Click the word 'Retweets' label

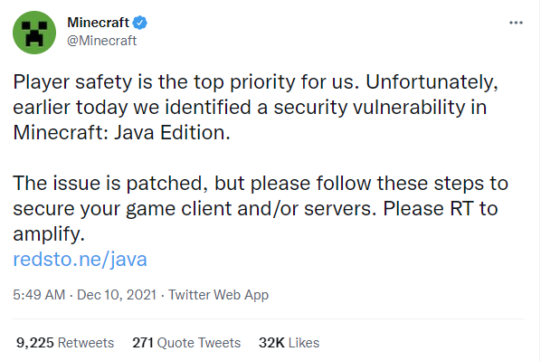click(x=86, y=343)
